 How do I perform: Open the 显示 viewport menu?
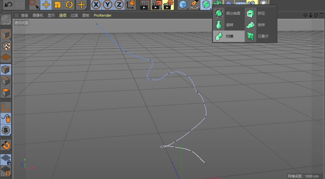click(x=51, y=15)
